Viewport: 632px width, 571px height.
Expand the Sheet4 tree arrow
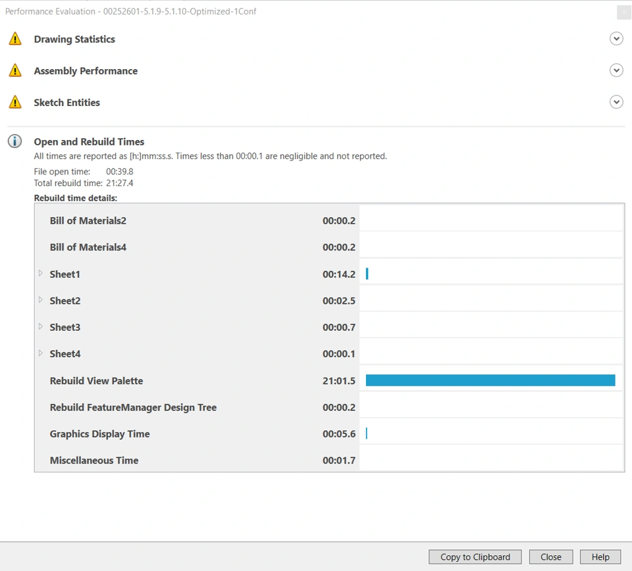click(41, 353)
